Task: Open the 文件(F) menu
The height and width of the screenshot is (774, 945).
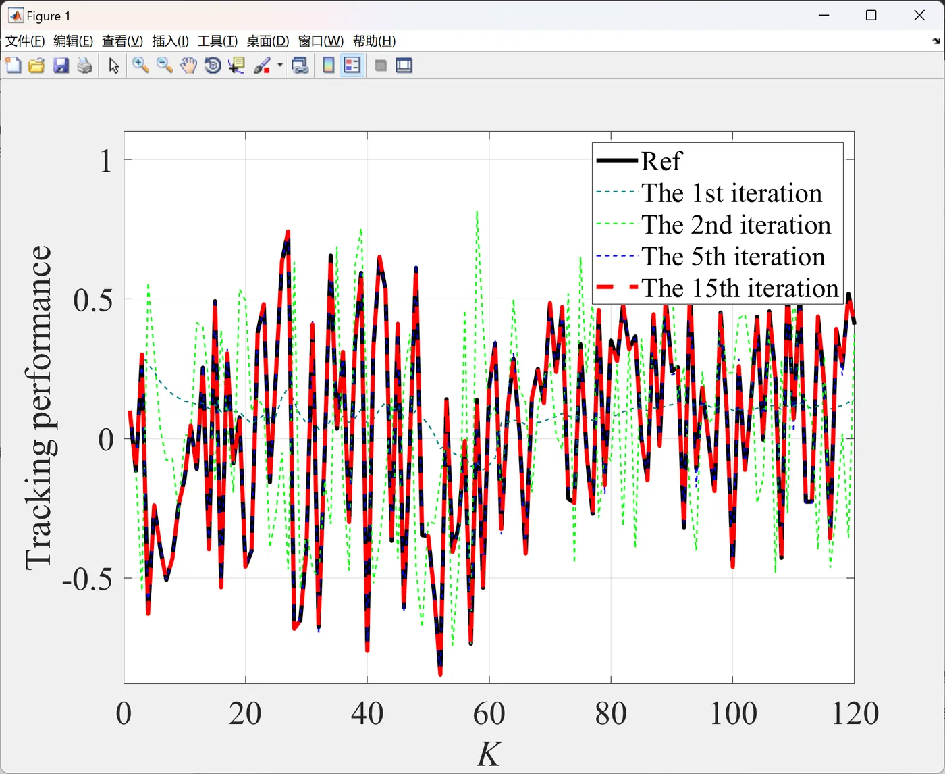Action: coord(25,41)
